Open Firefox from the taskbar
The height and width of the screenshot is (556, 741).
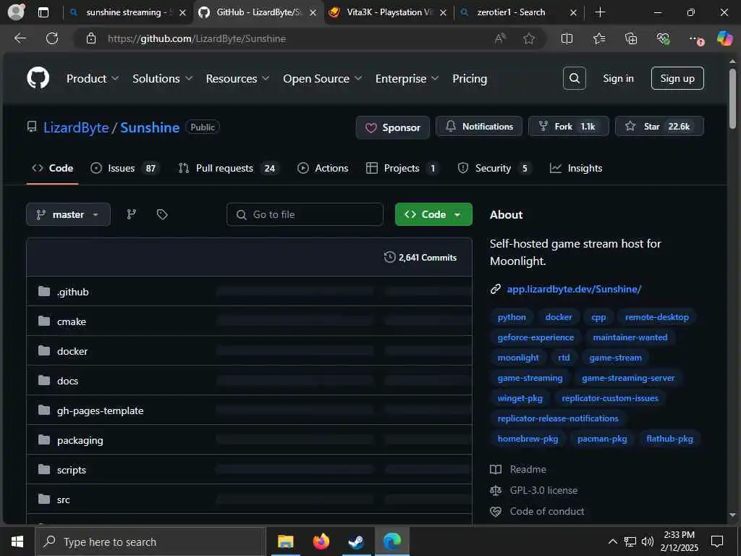click(321, 542)
